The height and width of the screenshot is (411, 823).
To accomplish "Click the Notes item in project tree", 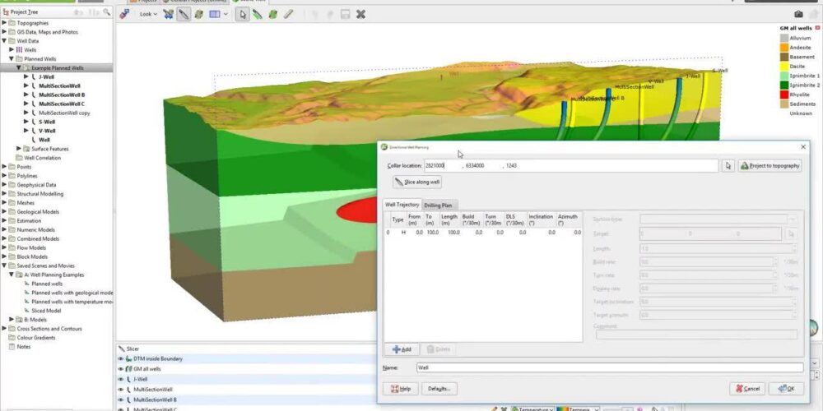I will point(24,347).
